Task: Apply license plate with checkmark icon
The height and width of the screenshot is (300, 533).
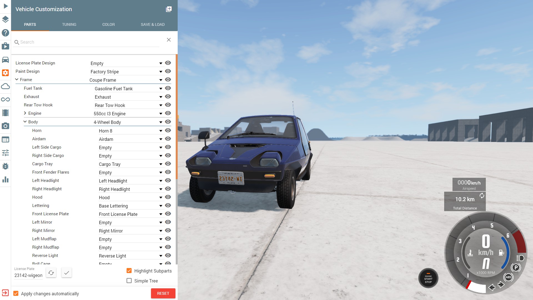Action: pos(67,273)
